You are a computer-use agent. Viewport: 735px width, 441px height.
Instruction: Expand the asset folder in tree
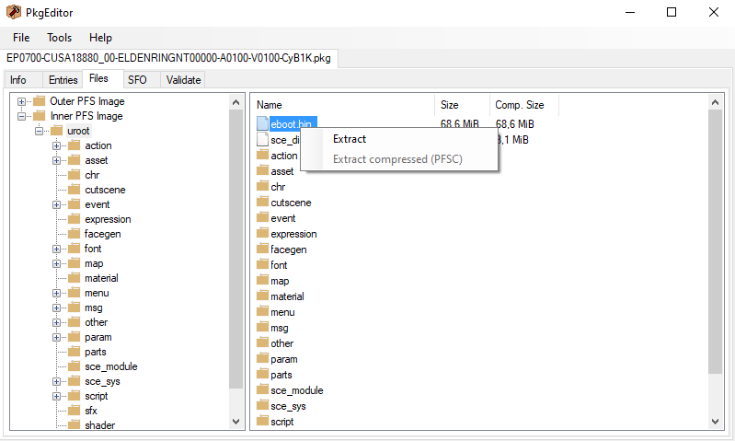click(56, 160)
